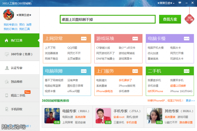This screenshot has height=131, width=197.
Task: Click 路由器设置 tag under 其他专家
Action: tap(186, 122)
